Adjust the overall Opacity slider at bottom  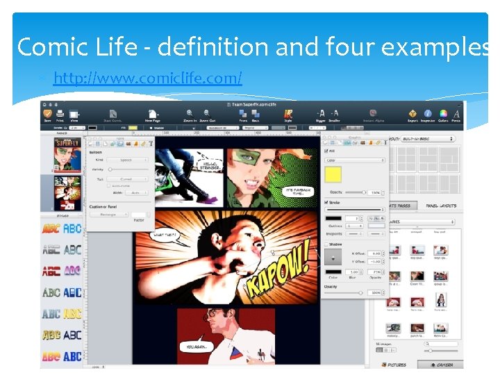coord(344,293)
